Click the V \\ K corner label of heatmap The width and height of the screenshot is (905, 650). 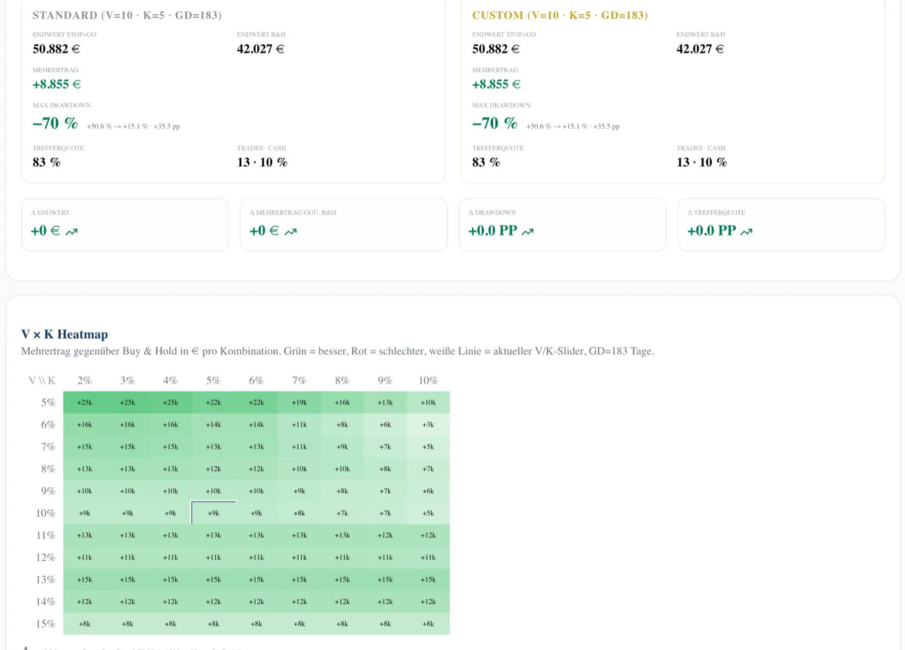click(x=42, y=381)
